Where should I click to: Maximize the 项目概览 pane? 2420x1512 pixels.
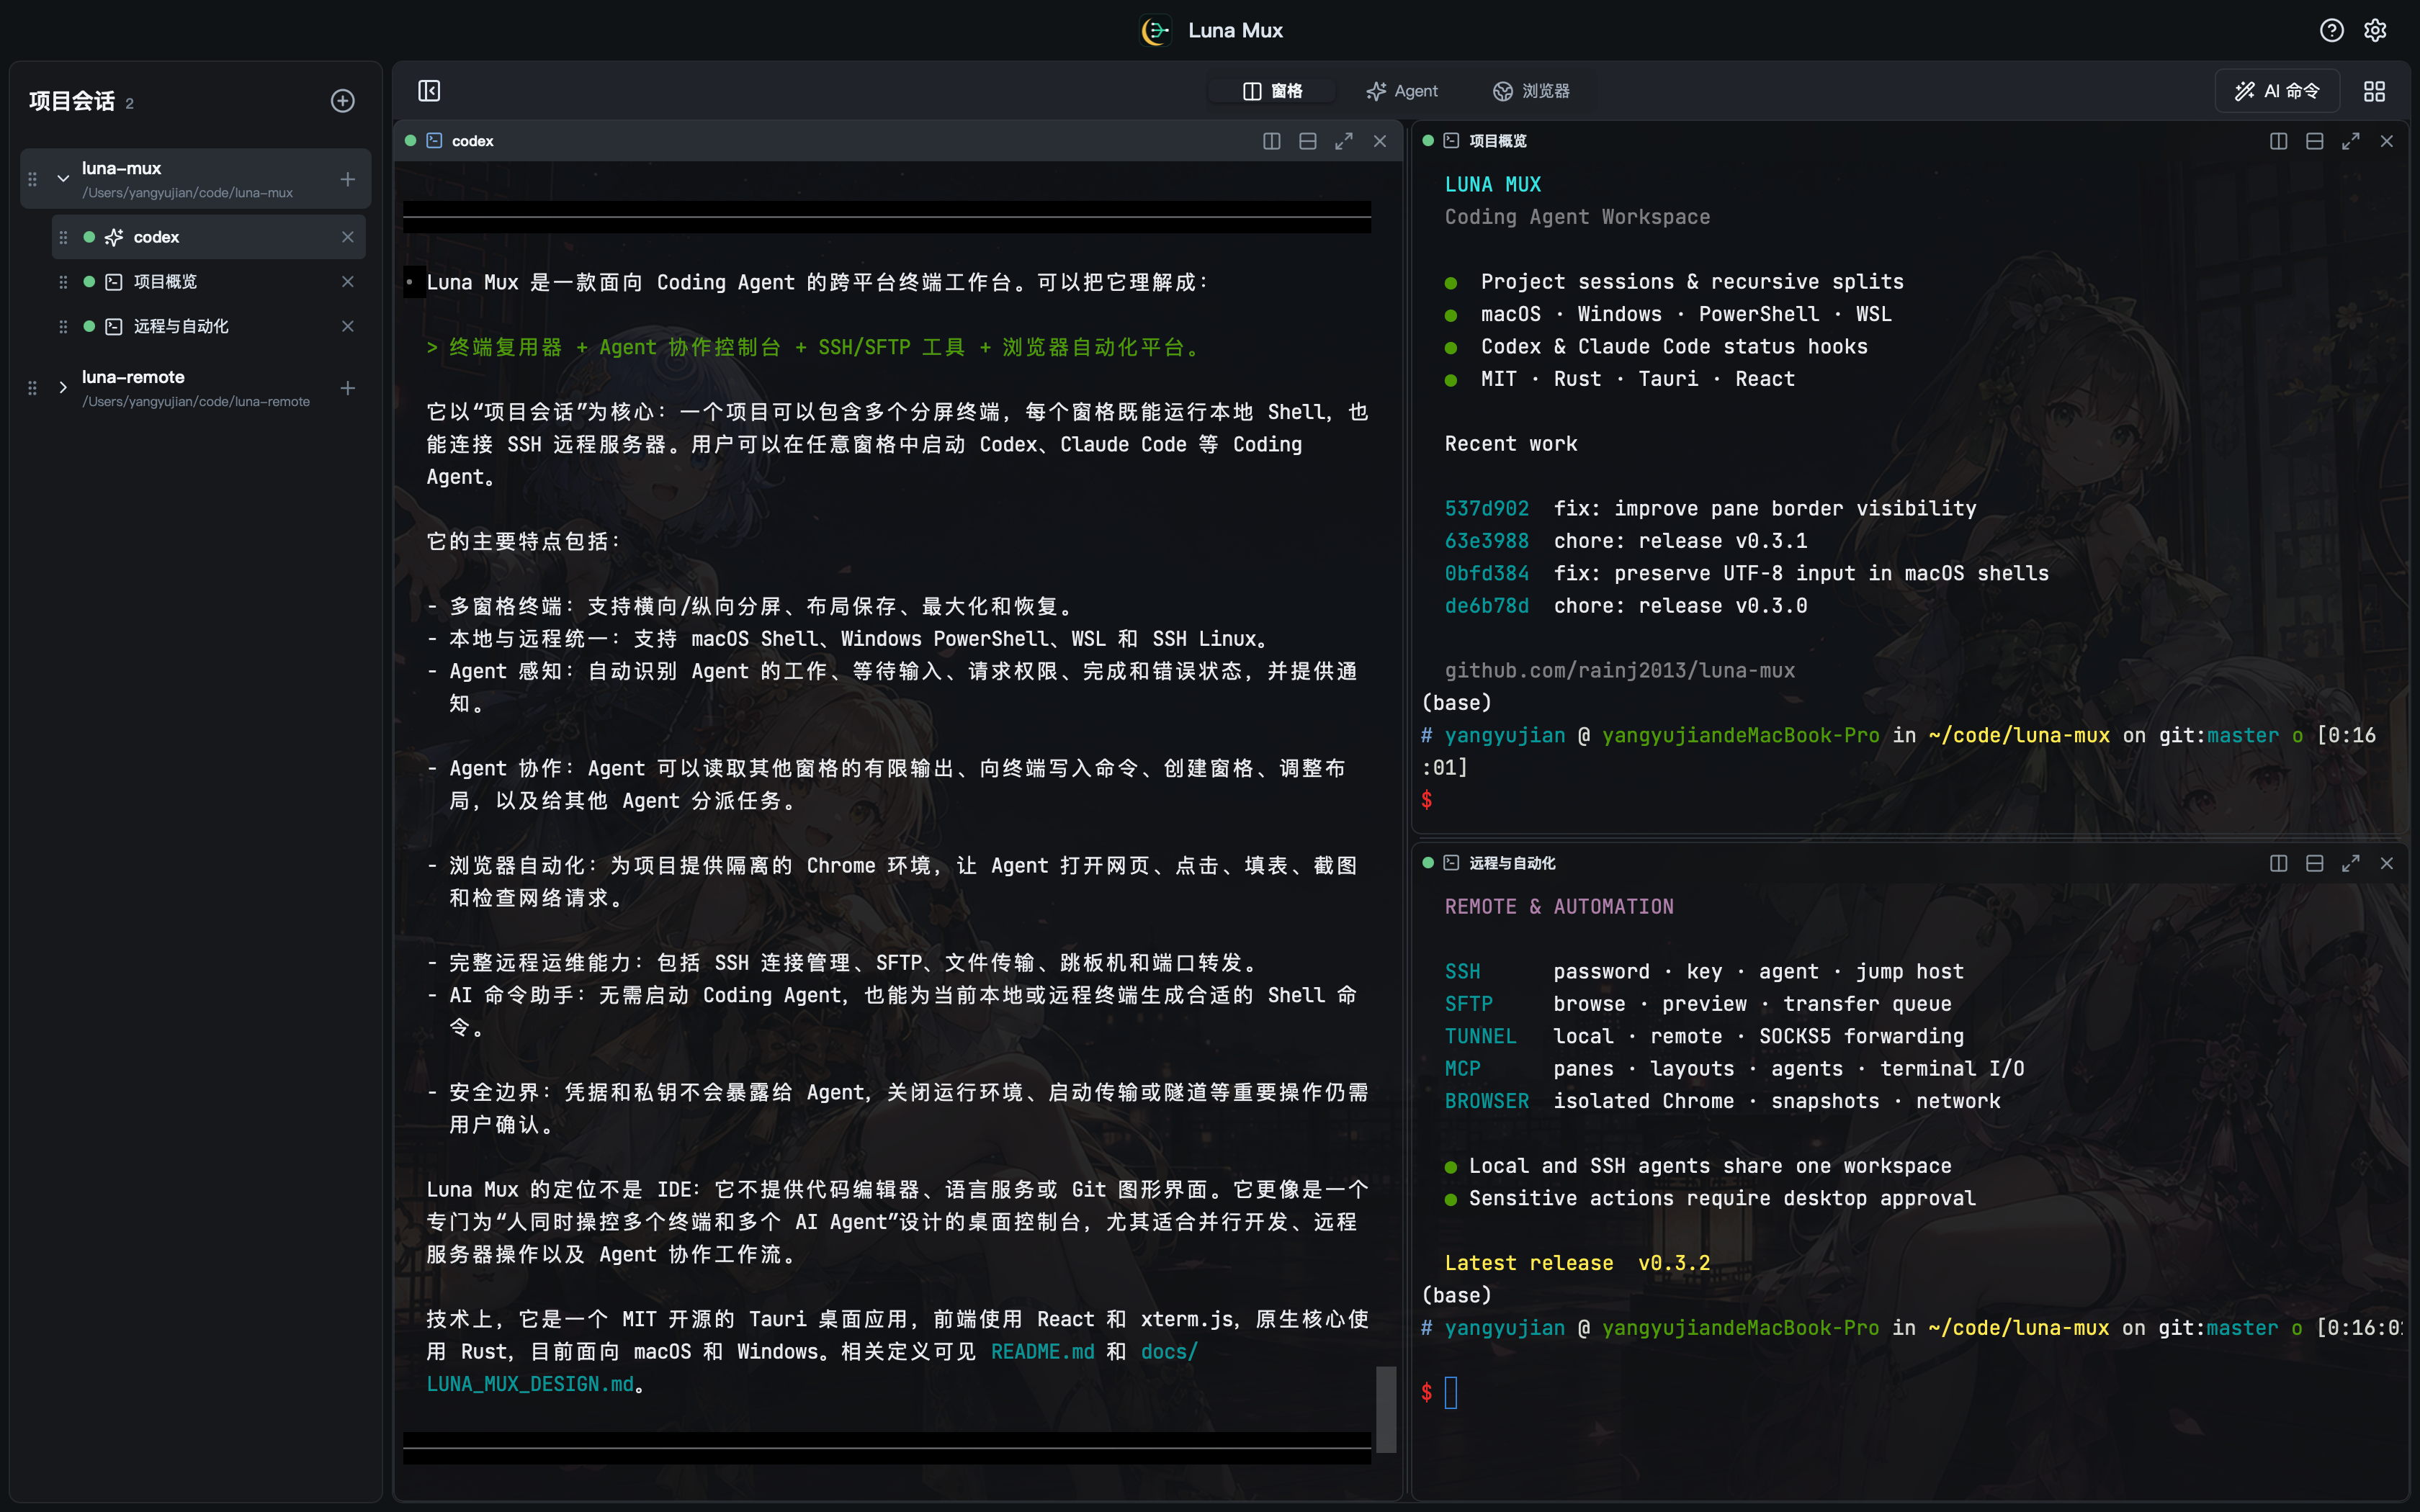(2350, 141)
